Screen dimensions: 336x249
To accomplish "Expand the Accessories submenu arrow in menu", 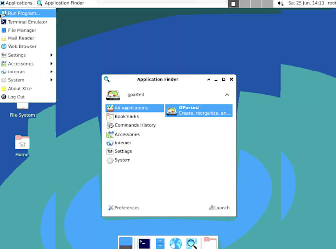I will click(51, 64).
